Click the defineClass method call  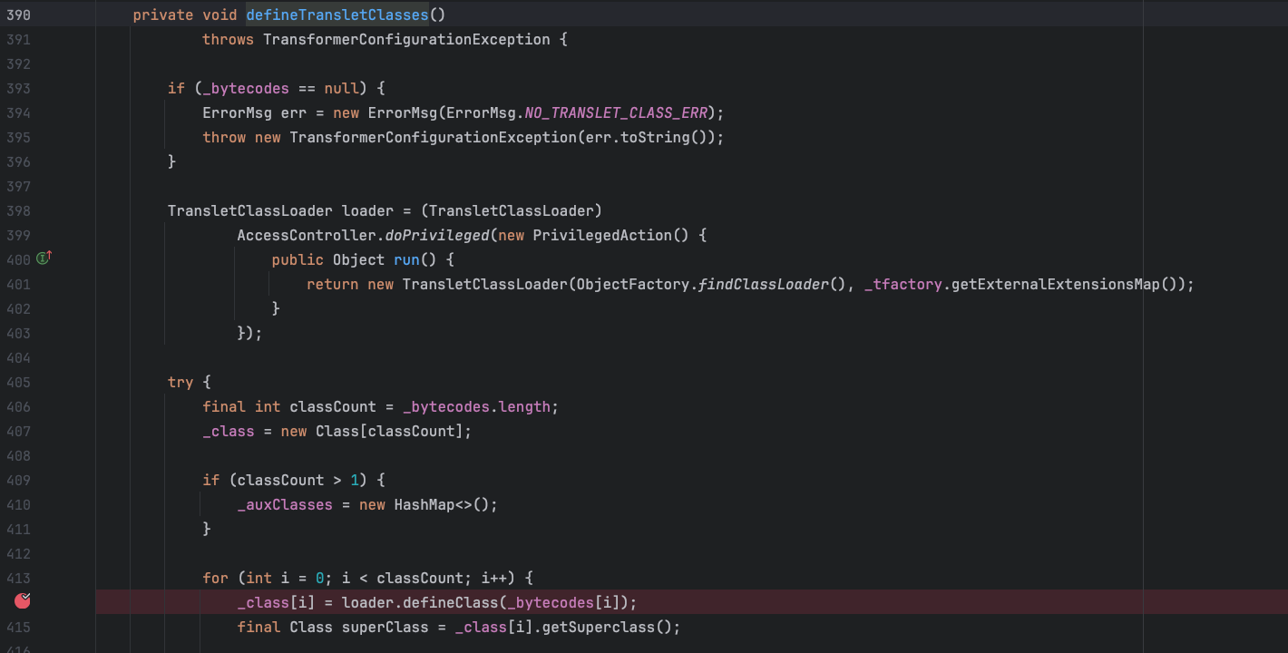click(x=450, y=602)
